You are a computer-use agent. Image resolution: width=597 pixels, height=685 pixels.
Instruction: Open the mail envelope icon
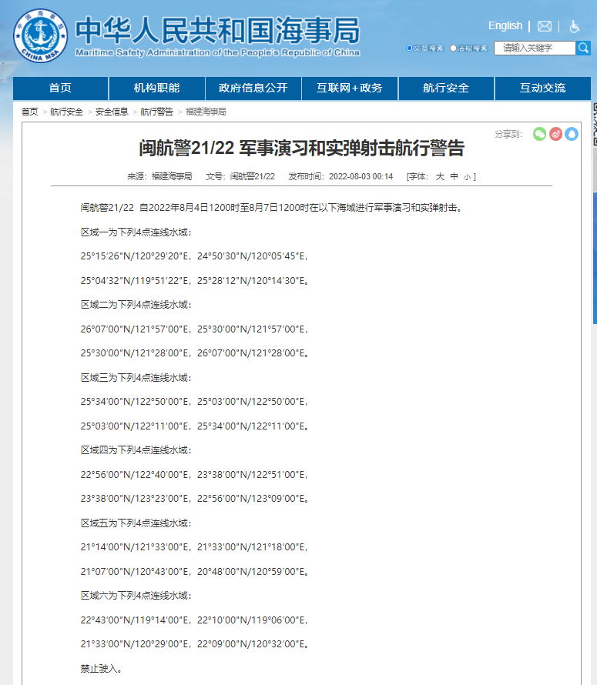[x=545, y=26]
